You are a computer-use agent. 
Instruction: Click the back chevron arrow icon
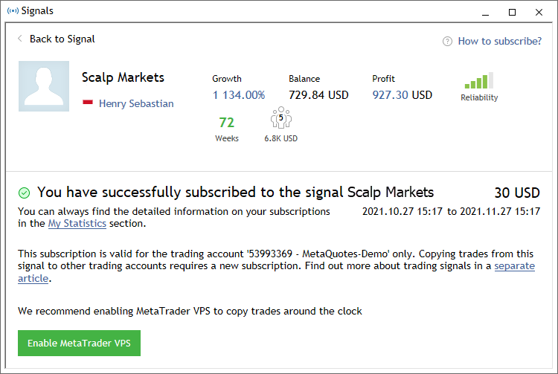20,39
